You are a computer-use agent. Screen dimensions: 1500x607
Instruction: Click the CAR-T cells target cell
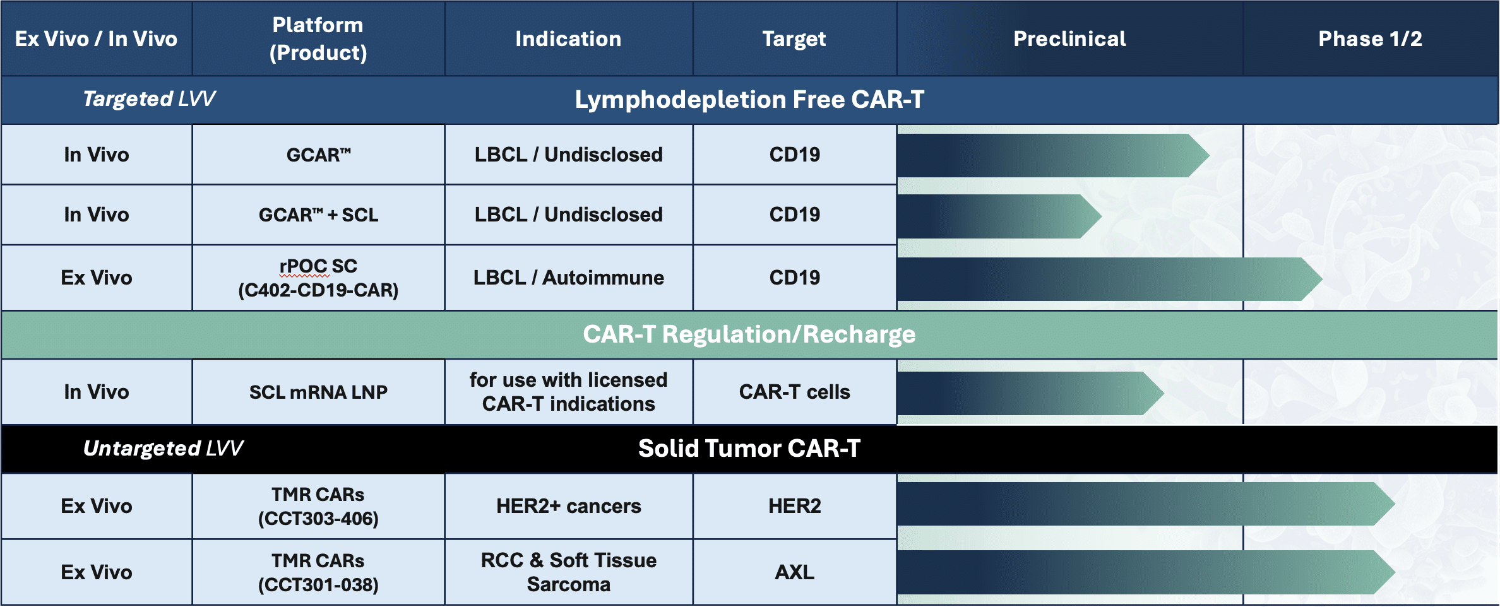[x=794, y=392]
